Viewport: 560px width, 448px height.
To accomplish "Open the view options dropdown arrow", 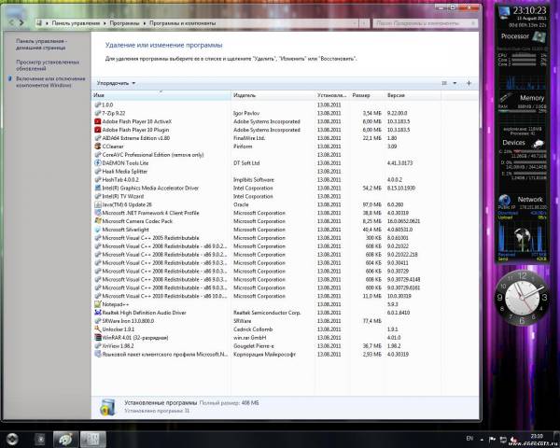I will tap(455, 83).
